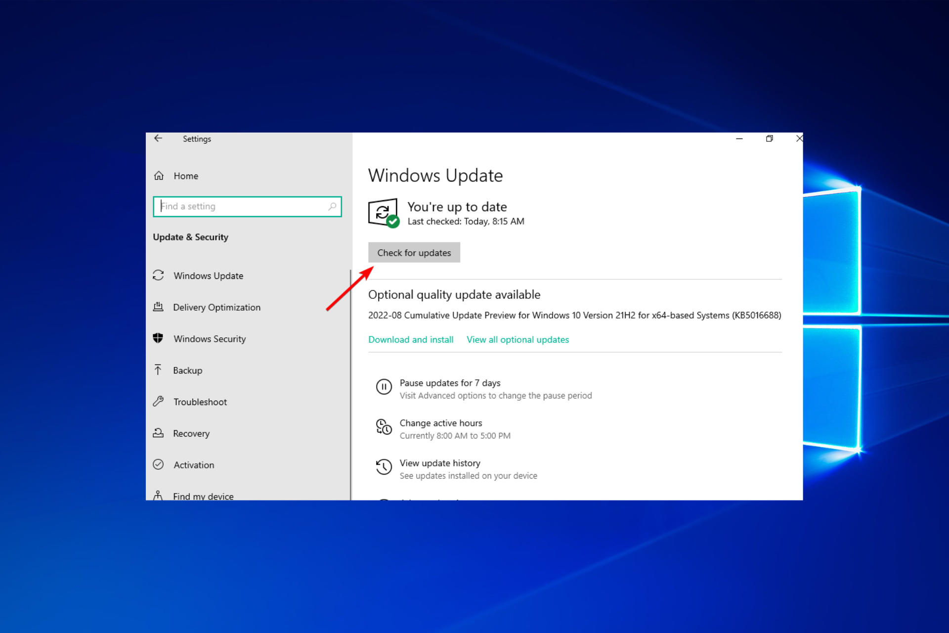Select Windows Update menu item
Screen dimensions: 949x633
pyautogui.click(x=207, y=275)
